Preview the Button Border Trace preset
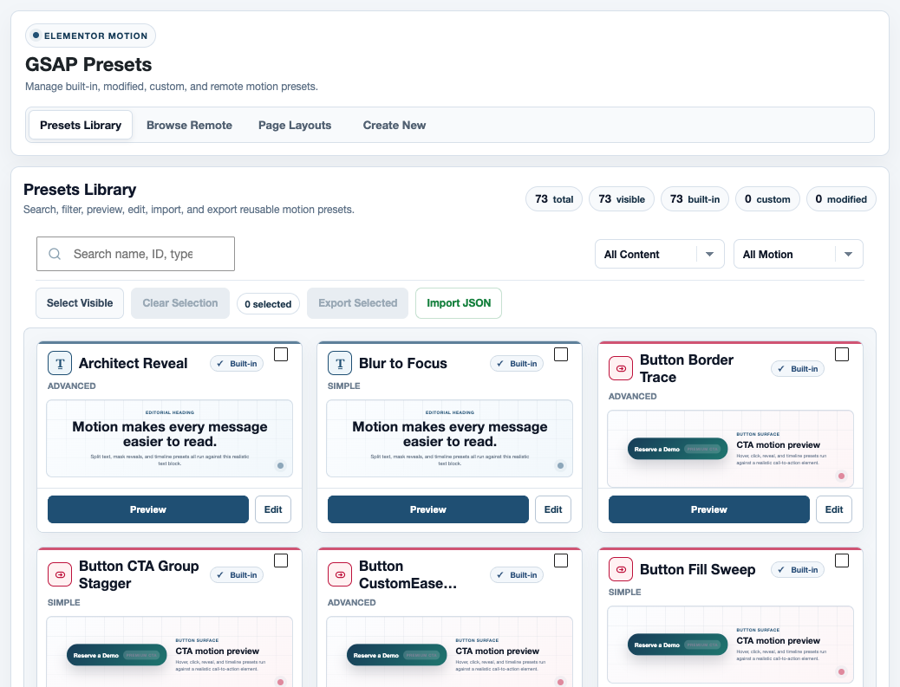This screenshot has height=687, width=900. pyautogui.click(x=709, y=509)
